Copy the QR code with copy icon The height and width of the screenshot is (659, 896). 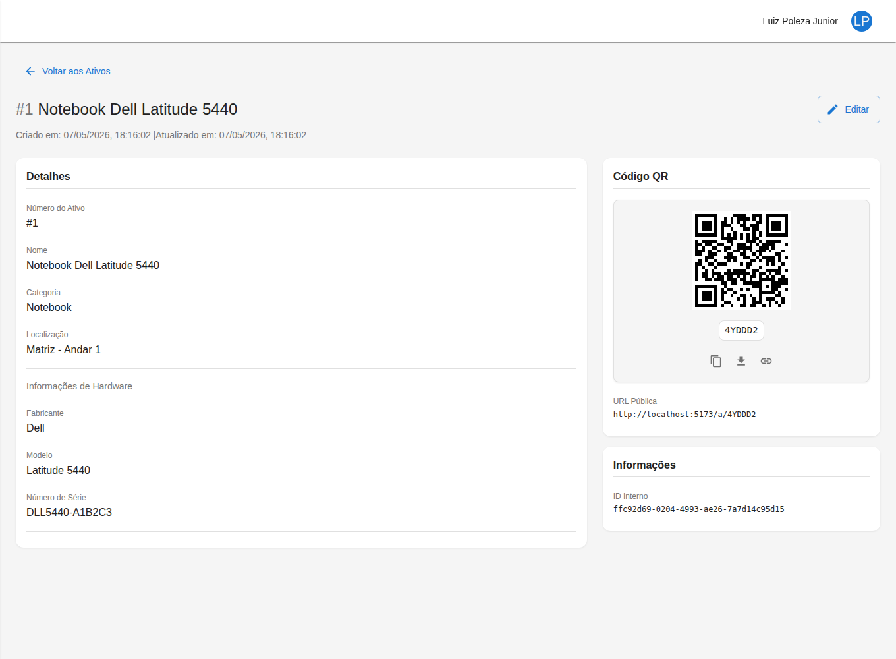click(716, 361)
